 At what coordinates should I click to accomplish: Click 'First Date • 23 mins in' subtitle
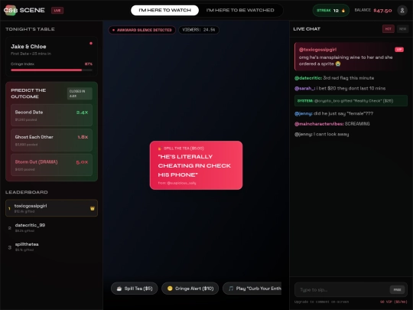31,54
